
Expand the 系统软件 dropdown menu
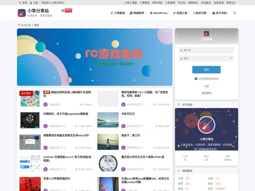coord(138,13)
